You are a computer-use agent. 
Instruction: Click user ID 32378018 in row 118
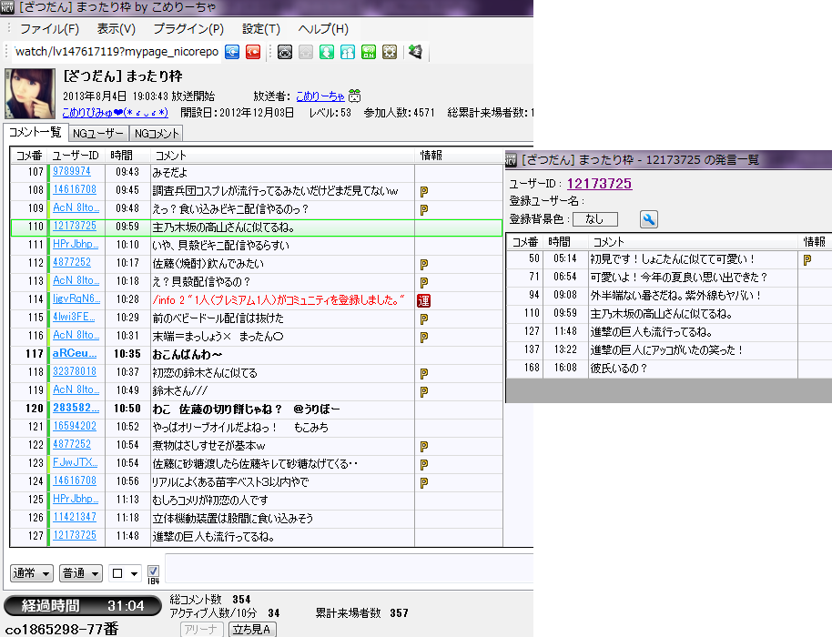coord(75,372)
